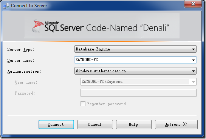Click the Connect button
Viewport: 206px width, 139px height.
pos(56,124)
